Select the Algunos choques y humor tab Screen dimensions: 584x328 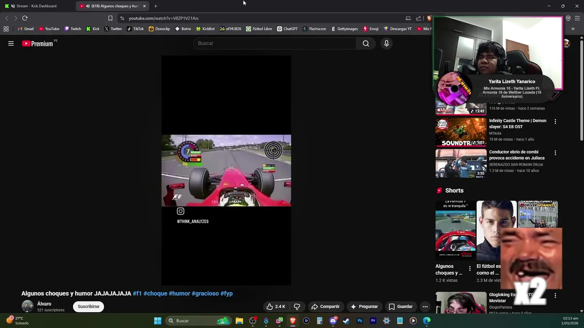coord(112,6)
